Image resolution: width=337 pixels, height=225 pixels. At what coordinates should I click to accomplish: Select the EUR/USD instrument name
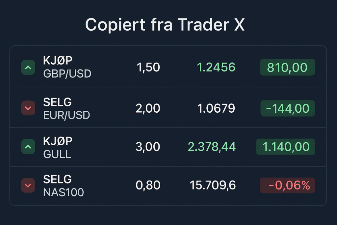[x=66, y=115]
